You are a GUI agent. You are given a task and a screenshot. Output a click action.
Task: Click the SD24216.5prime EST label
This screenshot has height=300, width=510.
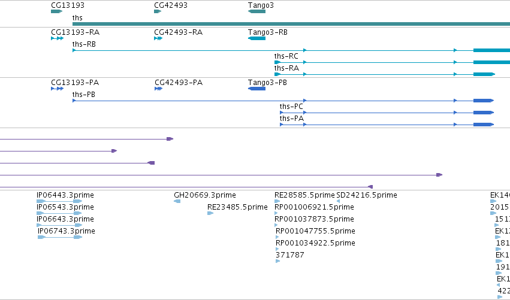coord(367,195)
